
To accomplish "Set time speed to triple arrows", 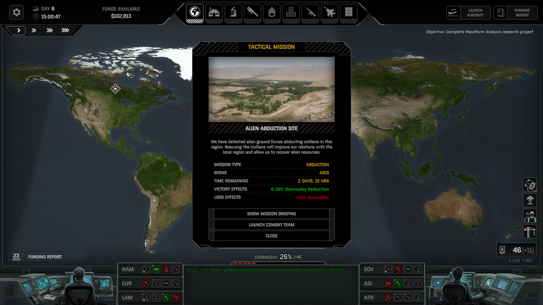I will pos(49,30).
